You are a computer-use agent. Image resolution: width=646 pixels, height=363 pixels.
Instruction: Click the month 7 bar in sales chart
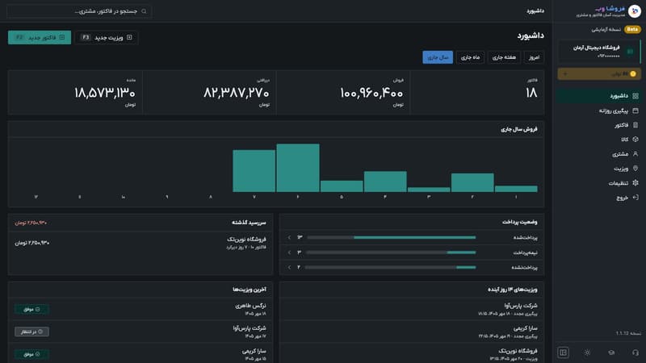coord(254,171)
